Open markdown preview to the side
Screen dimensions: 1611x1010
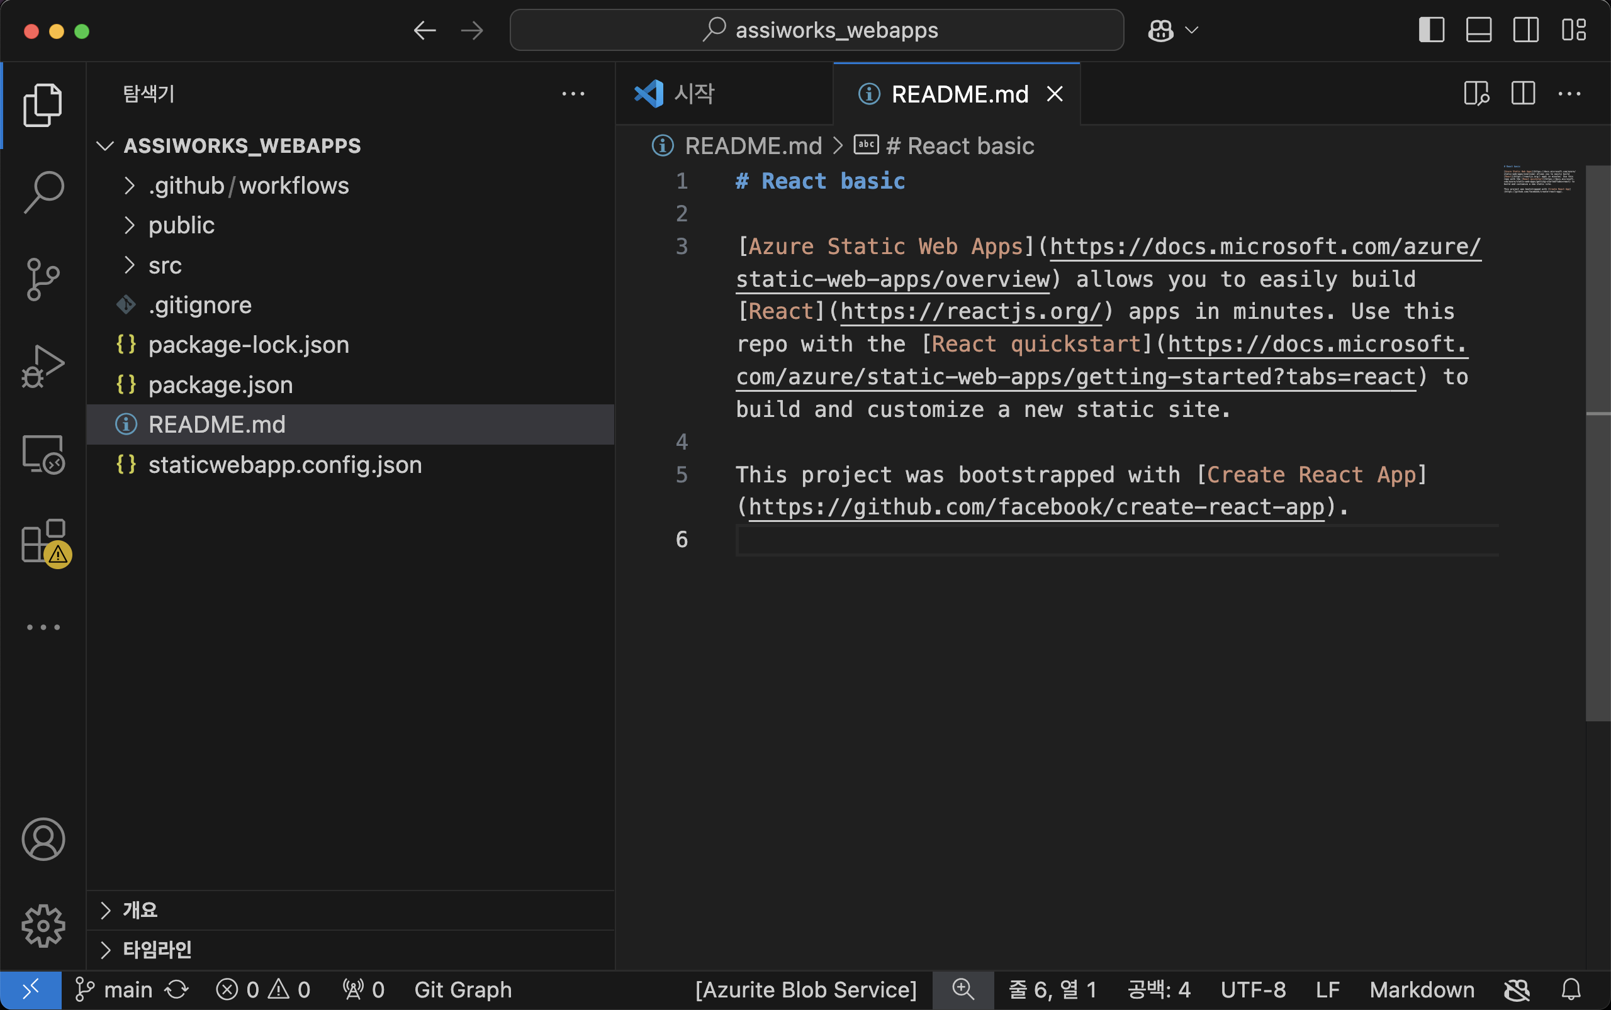[1476, 94]
